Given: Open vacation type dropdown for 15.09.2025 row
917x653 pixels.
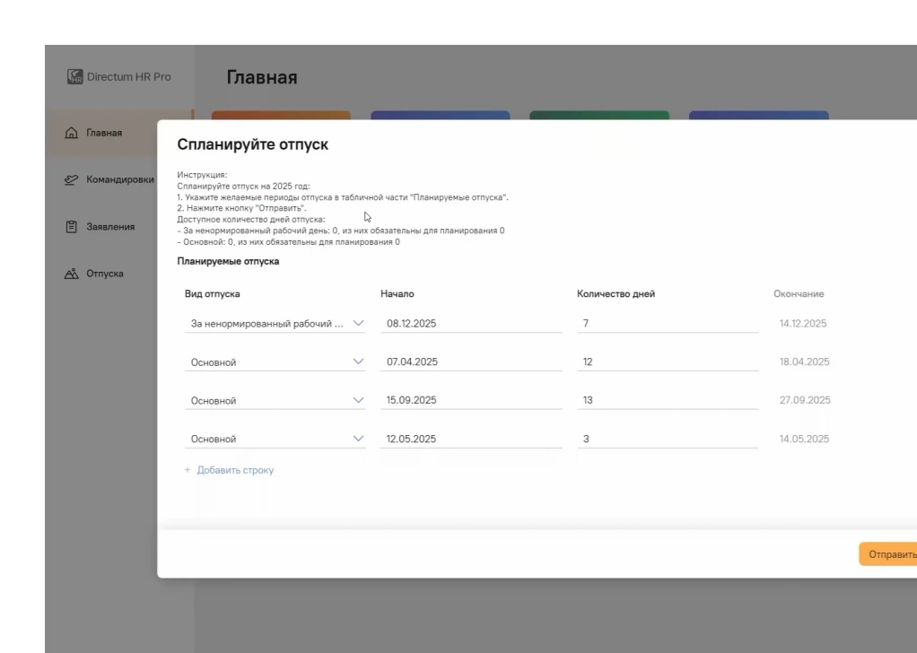Looking at the screenshot, I should pyautogui.click(x=358, y=401).
